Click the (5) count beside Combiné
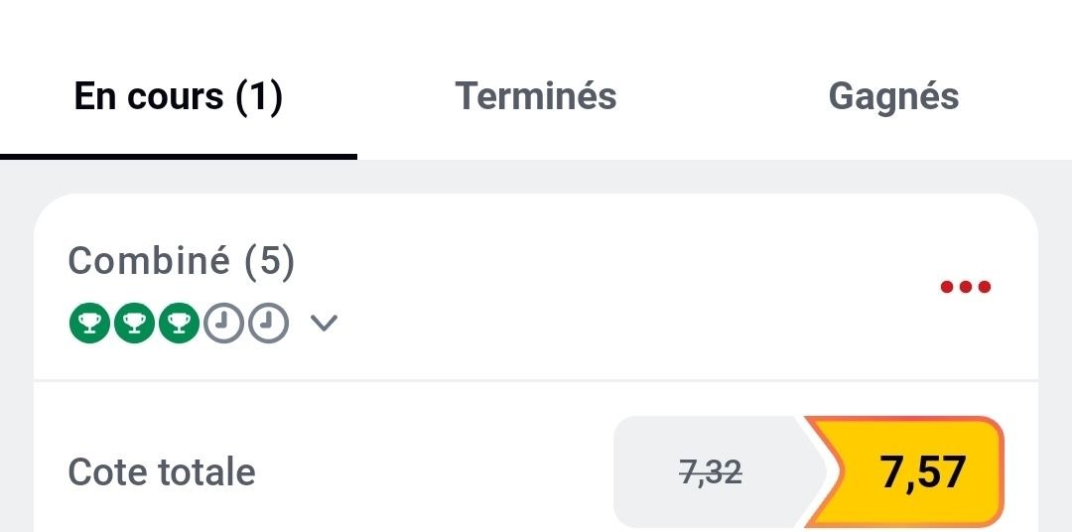This screenshot has height=532, width=1072. pyautogui.click(x=270, y=261)
